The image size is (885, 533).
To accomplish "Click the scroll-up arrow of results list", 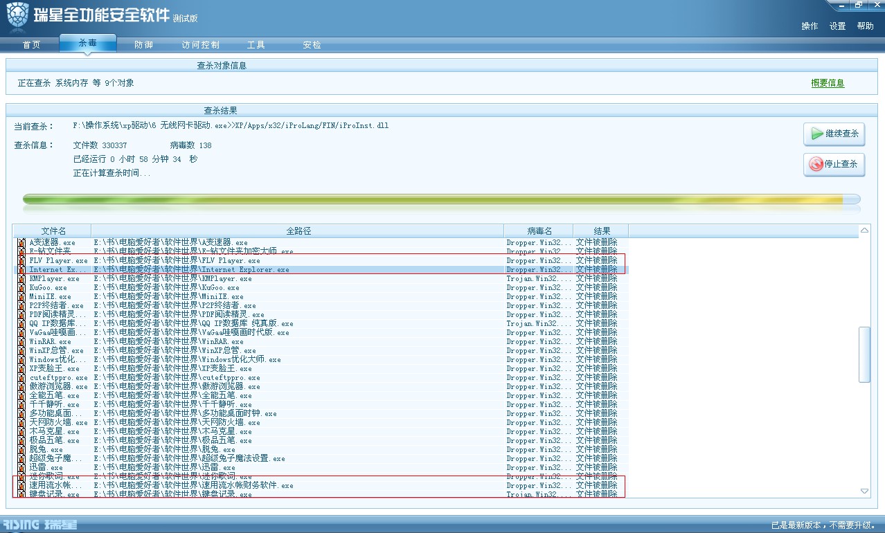I will (x=864, y=230).
